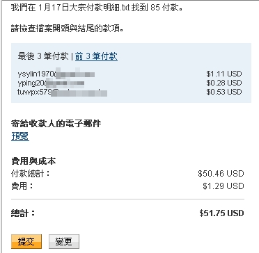Click the 請檢查檔案開頭與結尾的款項 instruction text

tap(67, 29)
